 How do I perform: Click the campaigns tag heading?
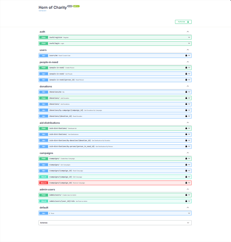[46, 153]
